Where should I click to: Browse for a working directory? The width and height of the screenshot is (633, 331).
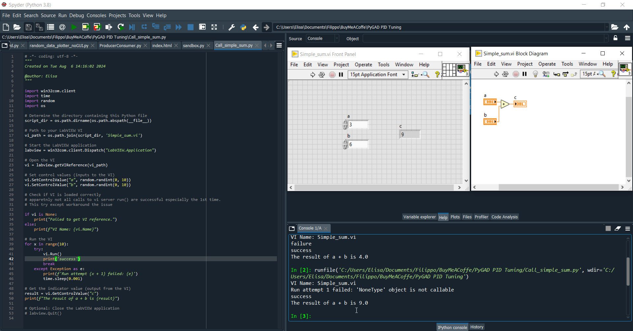615,27
